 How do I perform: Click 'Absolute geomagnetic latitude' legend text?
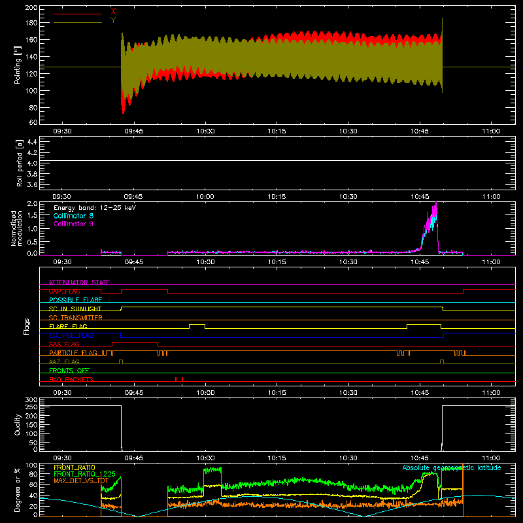click(452, 467)
